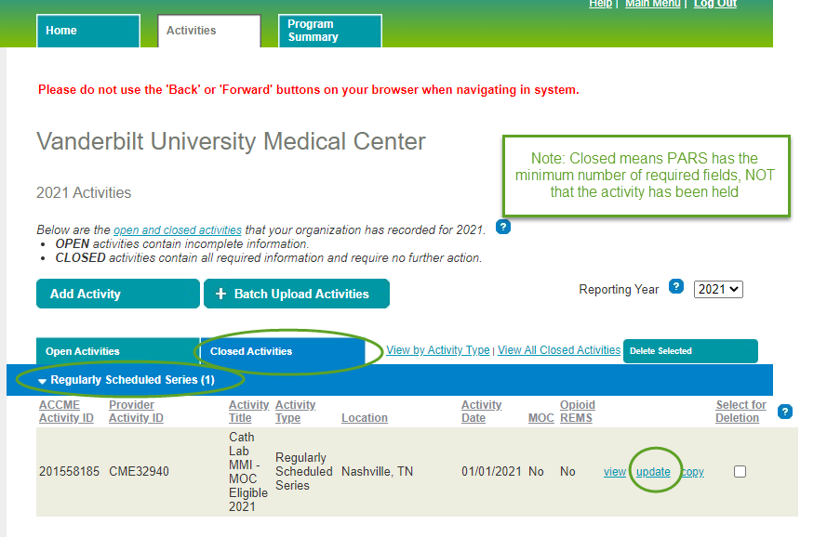827x537 pixels.
Task: Open Reporting Year 2021 dropdown
Action: tap(718, 289)
